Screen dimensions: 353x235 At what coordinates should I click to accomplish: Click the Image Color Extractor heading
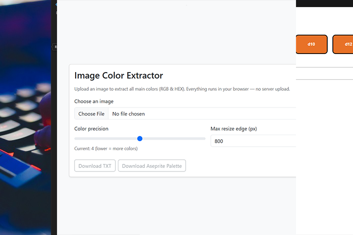[119, 76]
